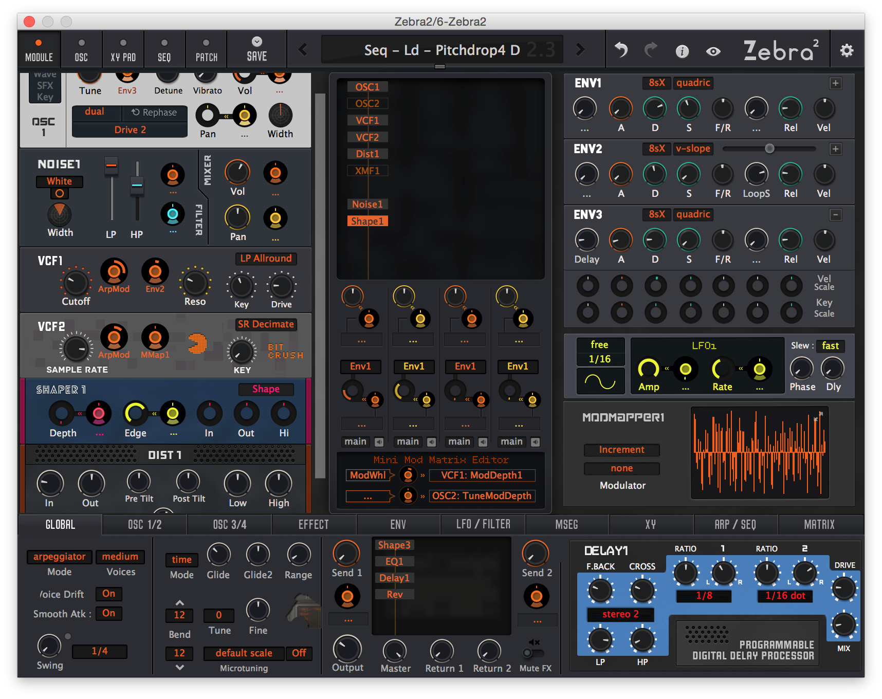
Task: Click the ModWhl matrix depth knob
Action: (x=408, y=475)
